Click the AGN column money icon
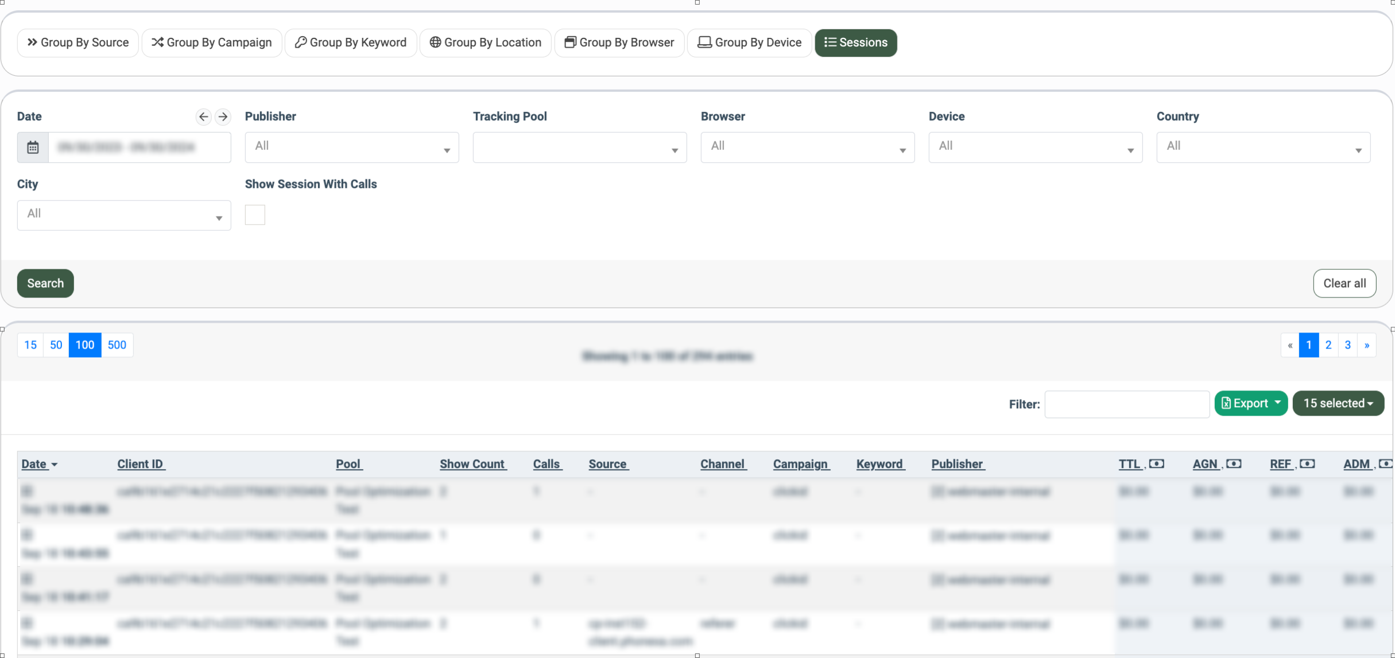 click(1234, 464)
